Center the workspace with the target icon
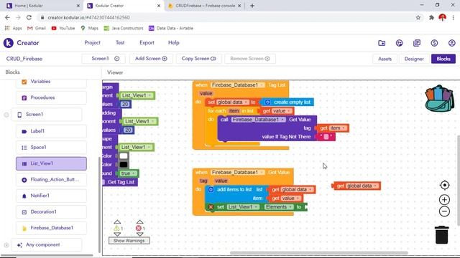The width and height of the screenshot is (460, 258). (444, 185)
